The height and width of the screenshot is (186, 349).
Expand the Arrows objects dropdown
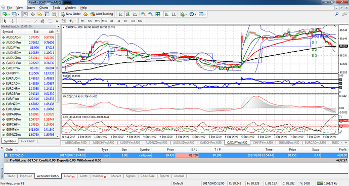pyautogui.click(x=75, y=21)
